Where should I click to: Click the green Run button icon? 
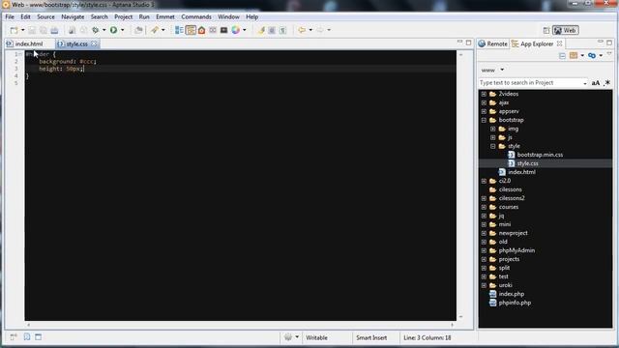(x=114, y=30)
